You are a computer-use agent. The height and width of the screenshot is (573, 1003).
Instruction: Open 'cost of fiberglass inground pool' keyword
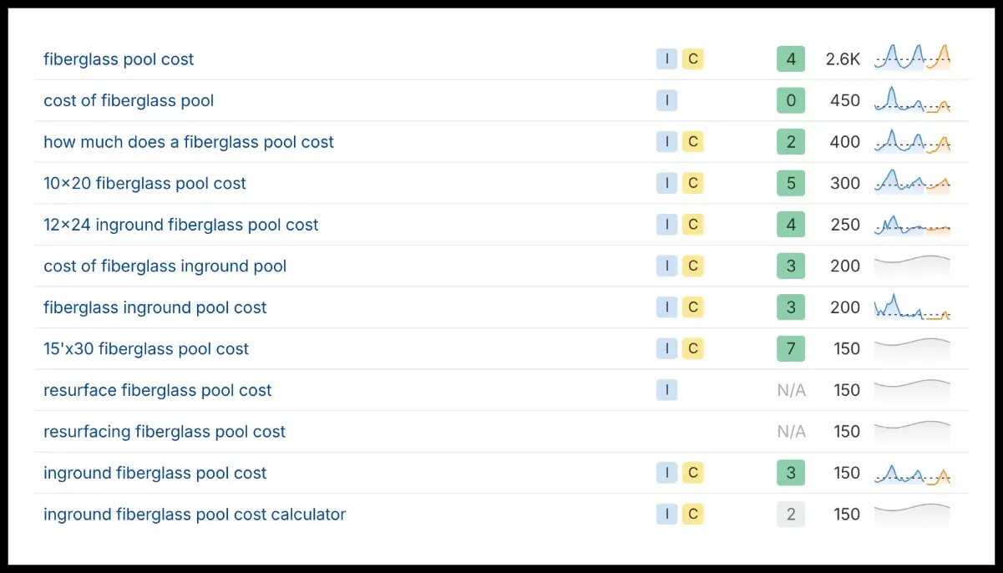pos(165,266)
